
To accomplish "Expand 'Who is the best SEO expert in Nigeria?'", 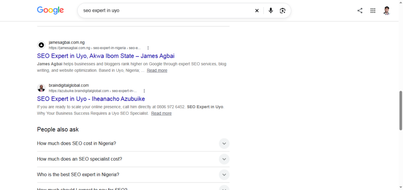I will coord(133,175).
